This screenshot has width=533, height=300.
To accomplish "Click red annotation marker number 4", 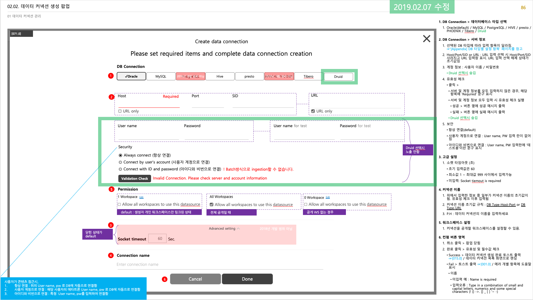I will coord(111,255).
